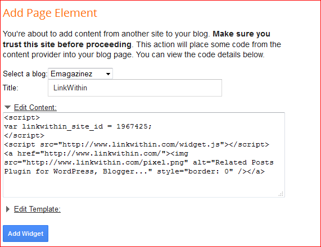The width and height of the screenshot is (321, 247).
Task: Click the 'Plugin for WordPress, Blogger...' code line
Action: point(134,171)
